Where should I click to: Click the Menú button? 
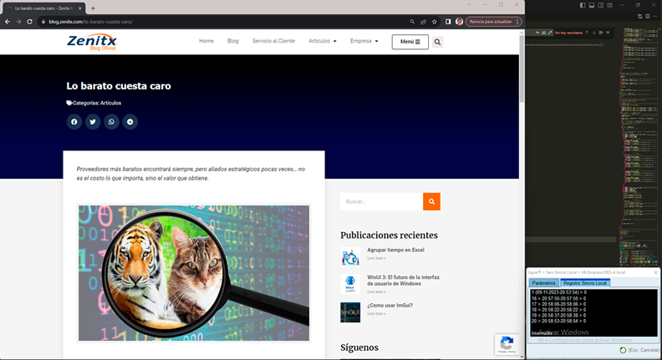(410, 42)
